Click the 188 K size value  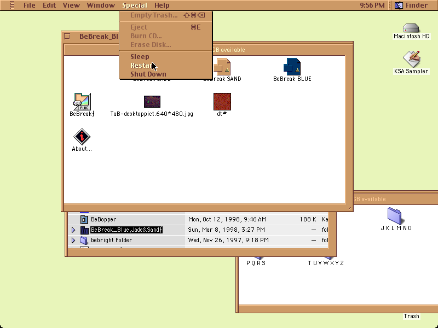tap(308, 220)
